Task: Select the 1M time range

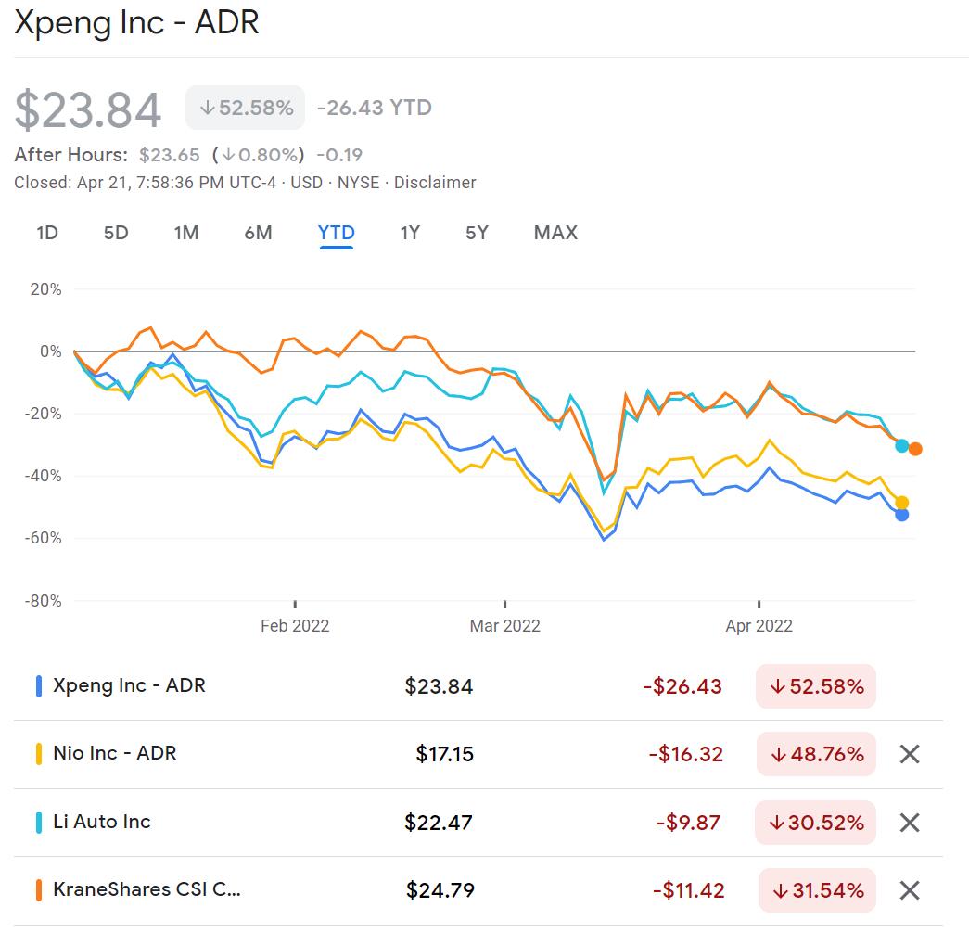Action: [x=185, y=233]
